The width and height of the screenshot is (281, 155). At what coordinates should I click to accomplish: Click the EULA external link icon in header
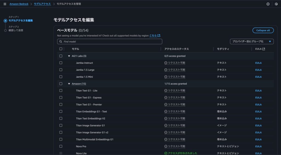pos(264,49)
